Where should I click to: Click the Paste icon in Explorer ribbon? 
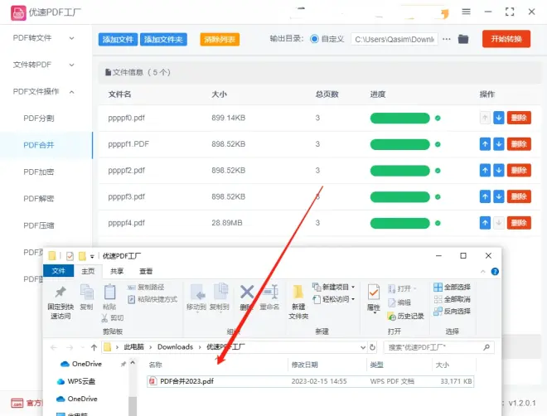click(x=109, y=292)
